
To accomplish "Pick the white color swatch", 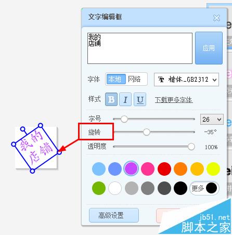I will tap(115, 188).
